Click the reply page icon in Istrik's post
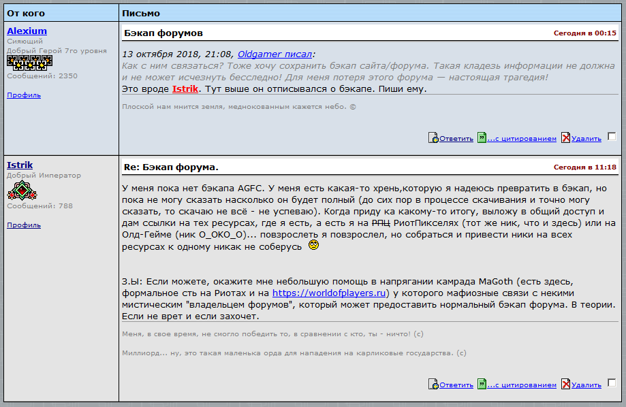Viewport: 626px width, 407px height. pyautogui.click(x=433, y=385)
